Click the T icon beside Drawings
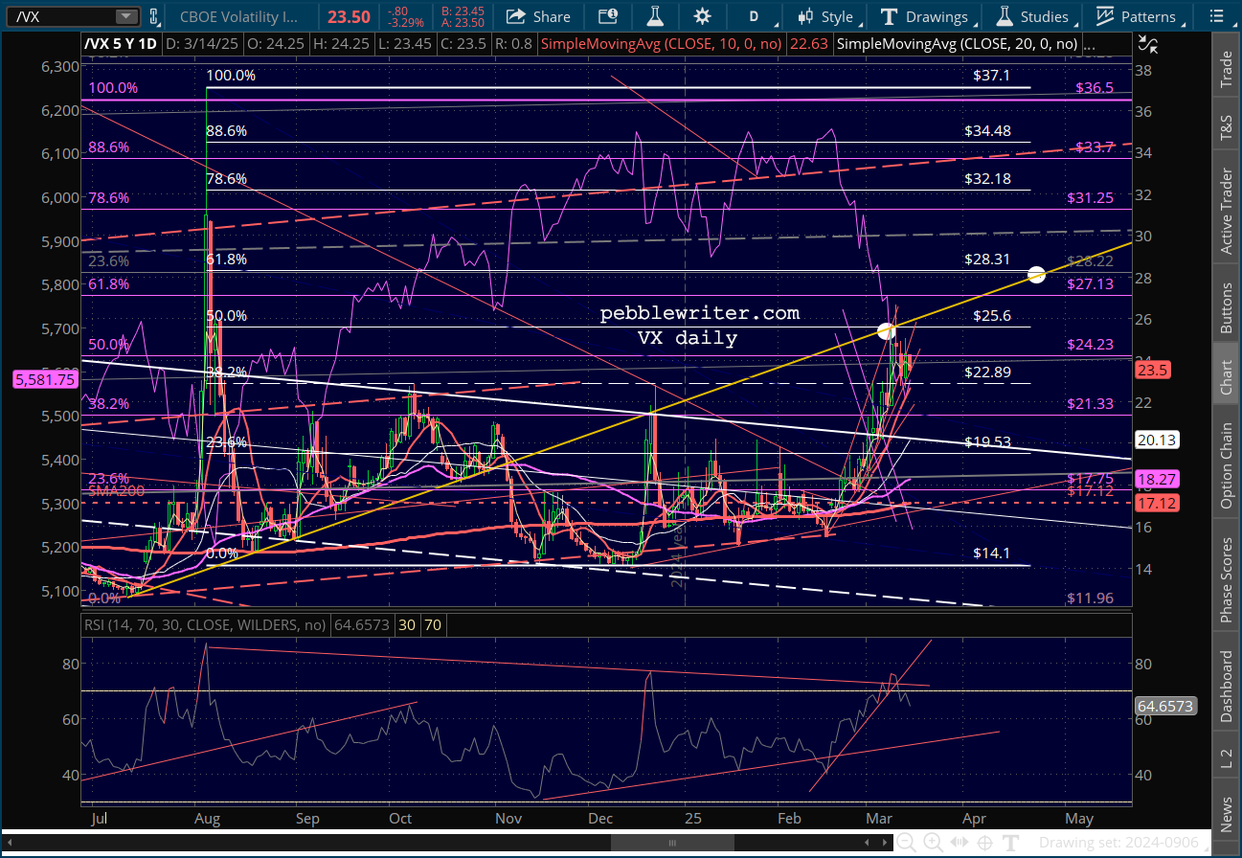Image resolution: width=1242 pixels, height=858 pixels. (889, 16)
